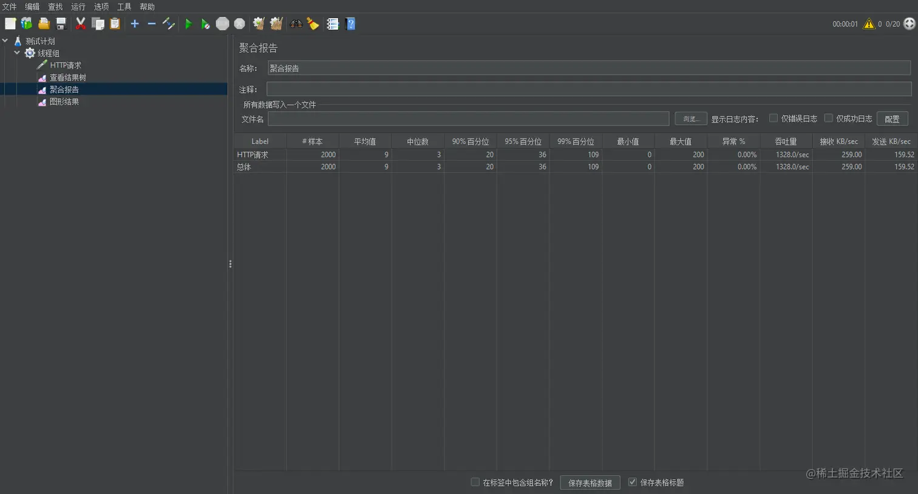Select 测试计划 in the tree

pos(40,41)
